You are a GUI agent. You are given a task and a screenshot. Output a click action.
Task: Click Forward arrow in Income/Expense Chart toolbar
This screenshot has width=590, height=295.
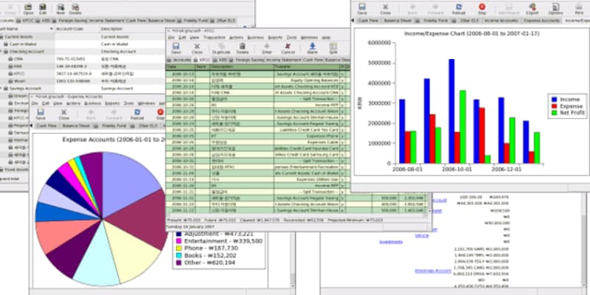click(435, 9)
